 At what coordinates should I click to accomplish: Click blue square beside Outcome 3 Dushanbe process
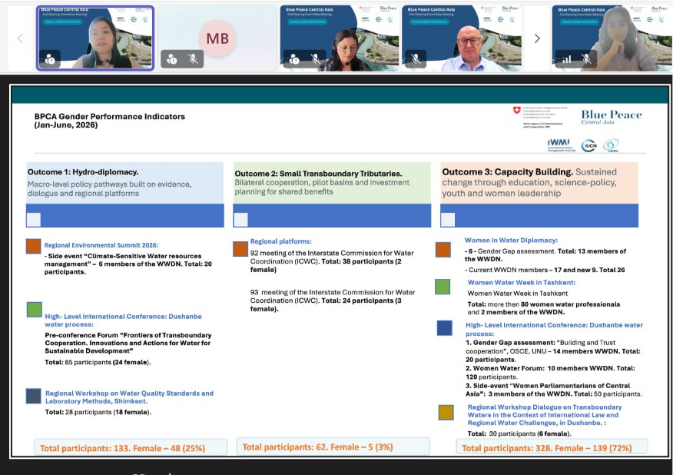tap(445, 327)
